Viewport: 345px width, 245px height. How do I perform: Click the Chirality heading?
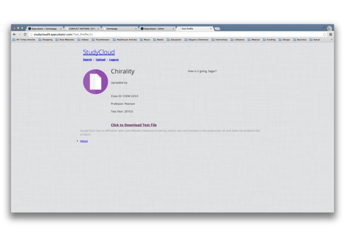point(123,71)
